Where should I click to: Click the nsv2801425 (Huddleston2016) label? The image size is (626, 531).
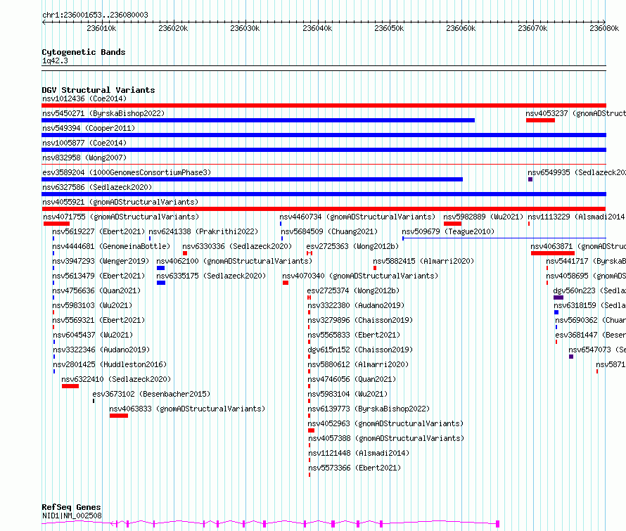click(110, 364)
